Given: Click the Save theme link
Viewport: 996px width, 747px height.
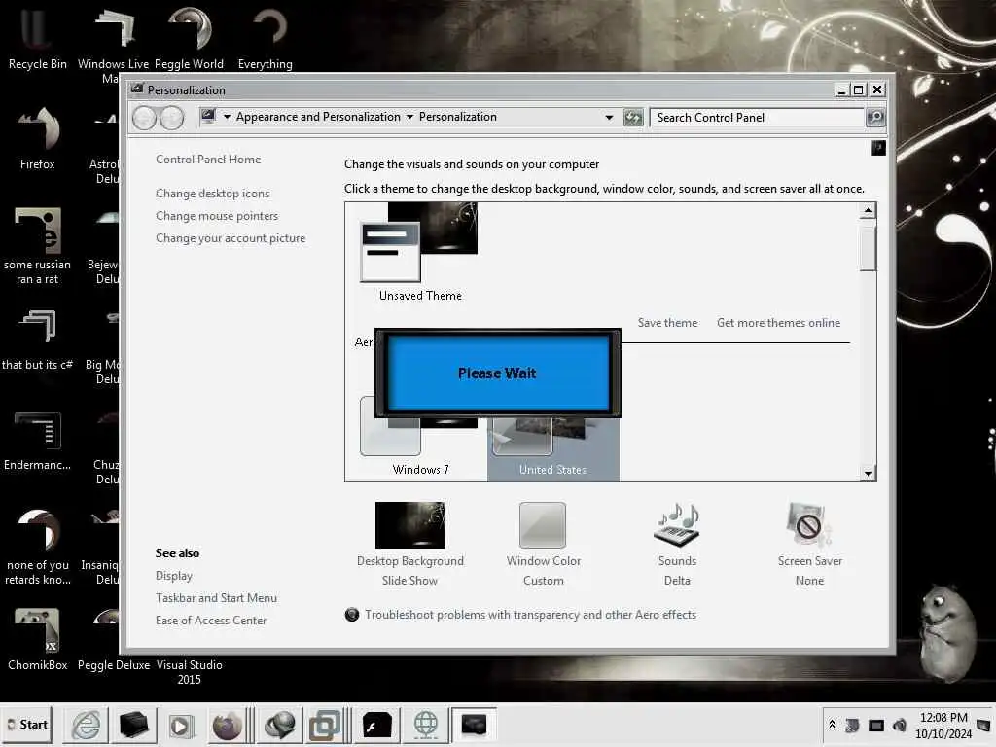Looking at the screenshot, I should coord(667,323).
